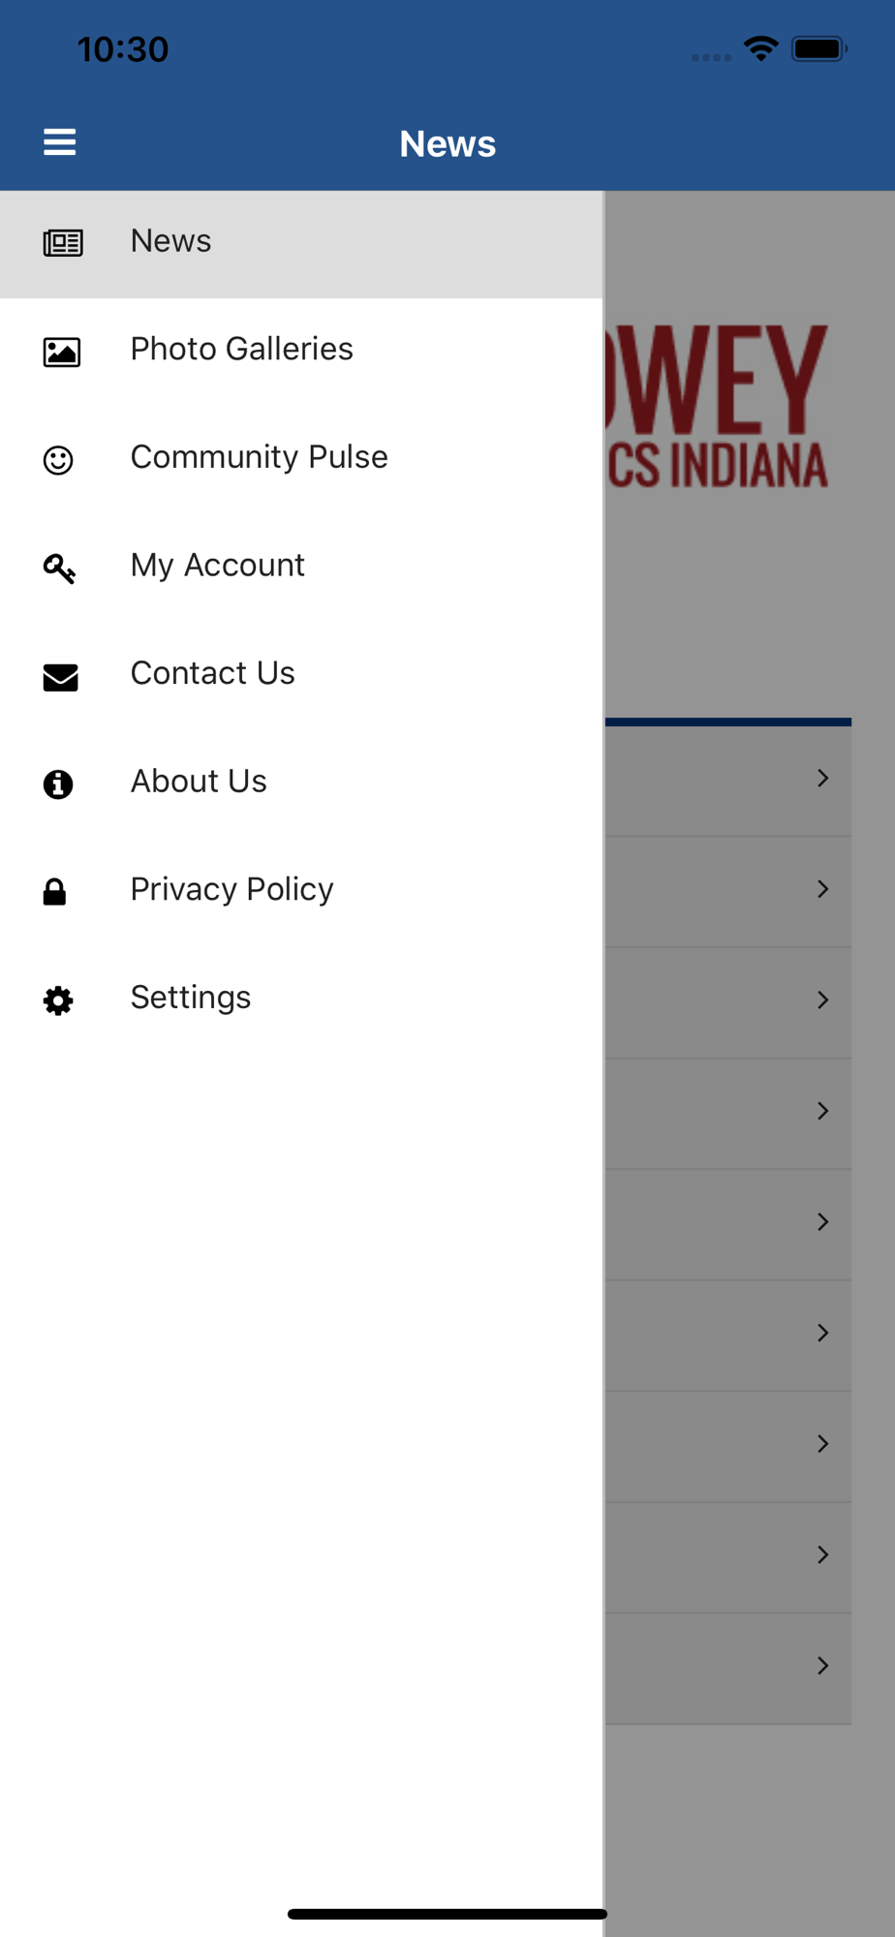Screen dimensions: 895x1937
Task: Open the Community Pulse menu item
Action: click(x=301, y=460)
